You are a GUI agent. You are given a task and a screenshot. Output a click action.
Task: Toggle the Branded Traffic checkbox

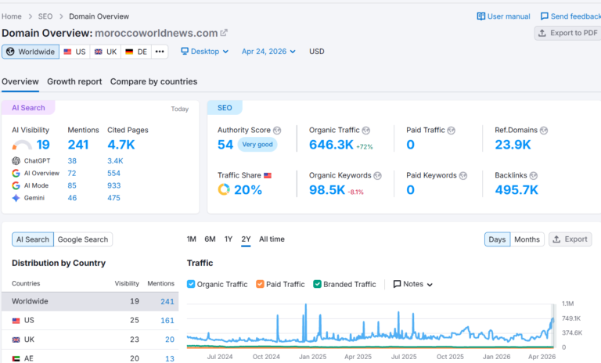tap(317, 284)
